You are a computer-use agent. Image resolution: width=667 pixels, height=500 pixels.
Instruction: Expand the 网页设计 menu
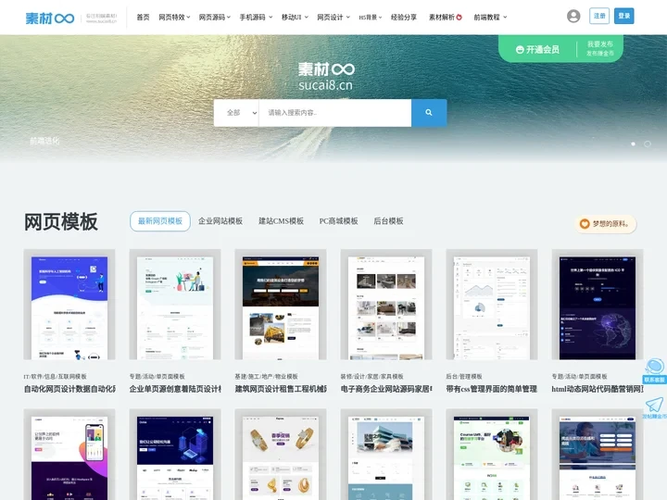click(x=333, y=18)
